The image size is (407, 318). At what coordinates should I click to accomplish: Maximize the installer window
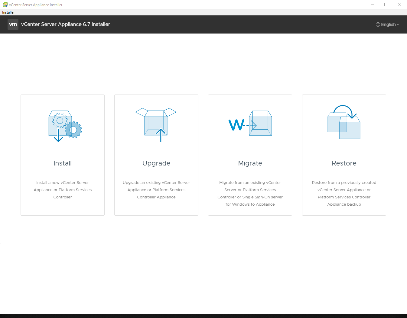tap(386, 5)
